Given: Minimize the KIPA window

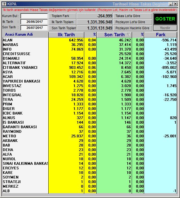Looking at the screenshot, I should pyautogui.click(x=171, y=4).
